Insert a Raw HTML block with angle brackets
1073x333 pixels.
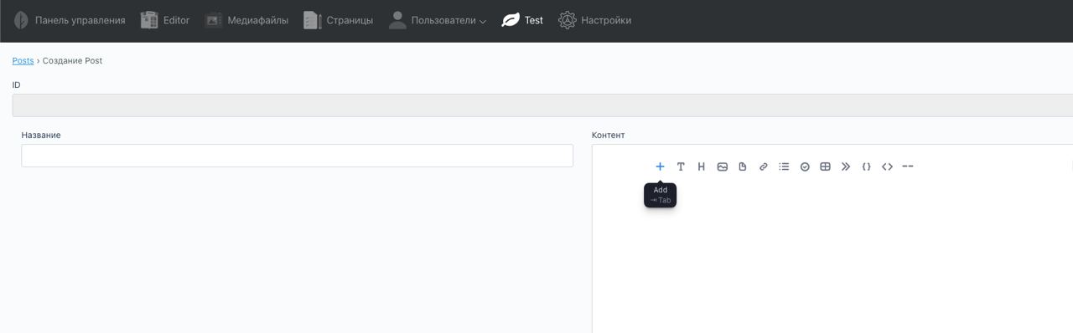(887, 166)
